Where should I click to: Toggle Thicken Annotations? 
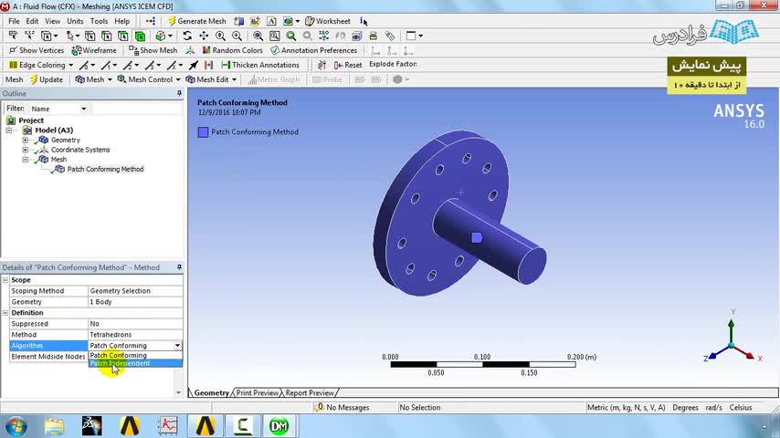point(260,65)
